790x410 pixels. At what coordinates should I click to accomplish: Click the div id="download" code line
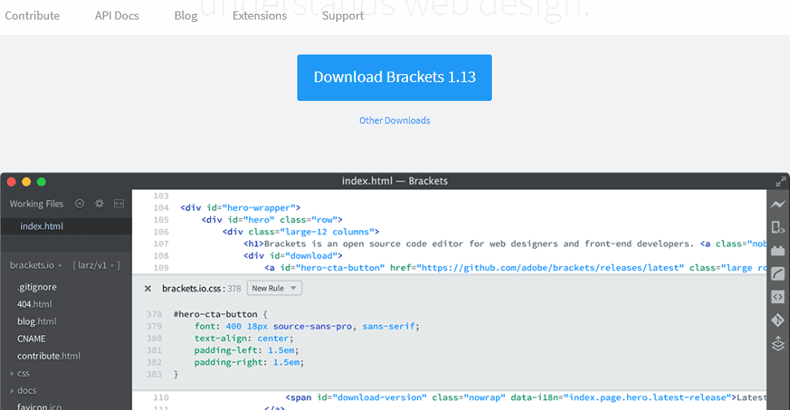click(293, 255)
